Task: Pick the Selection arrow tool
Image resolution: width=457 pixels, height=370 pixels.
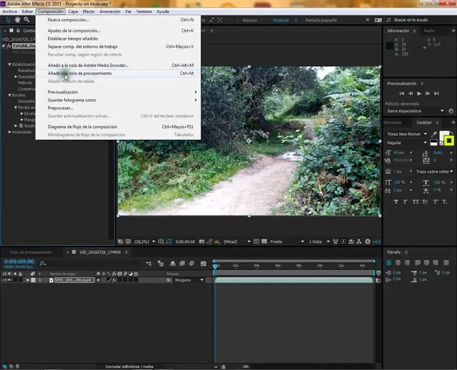Action: [8, 20]
